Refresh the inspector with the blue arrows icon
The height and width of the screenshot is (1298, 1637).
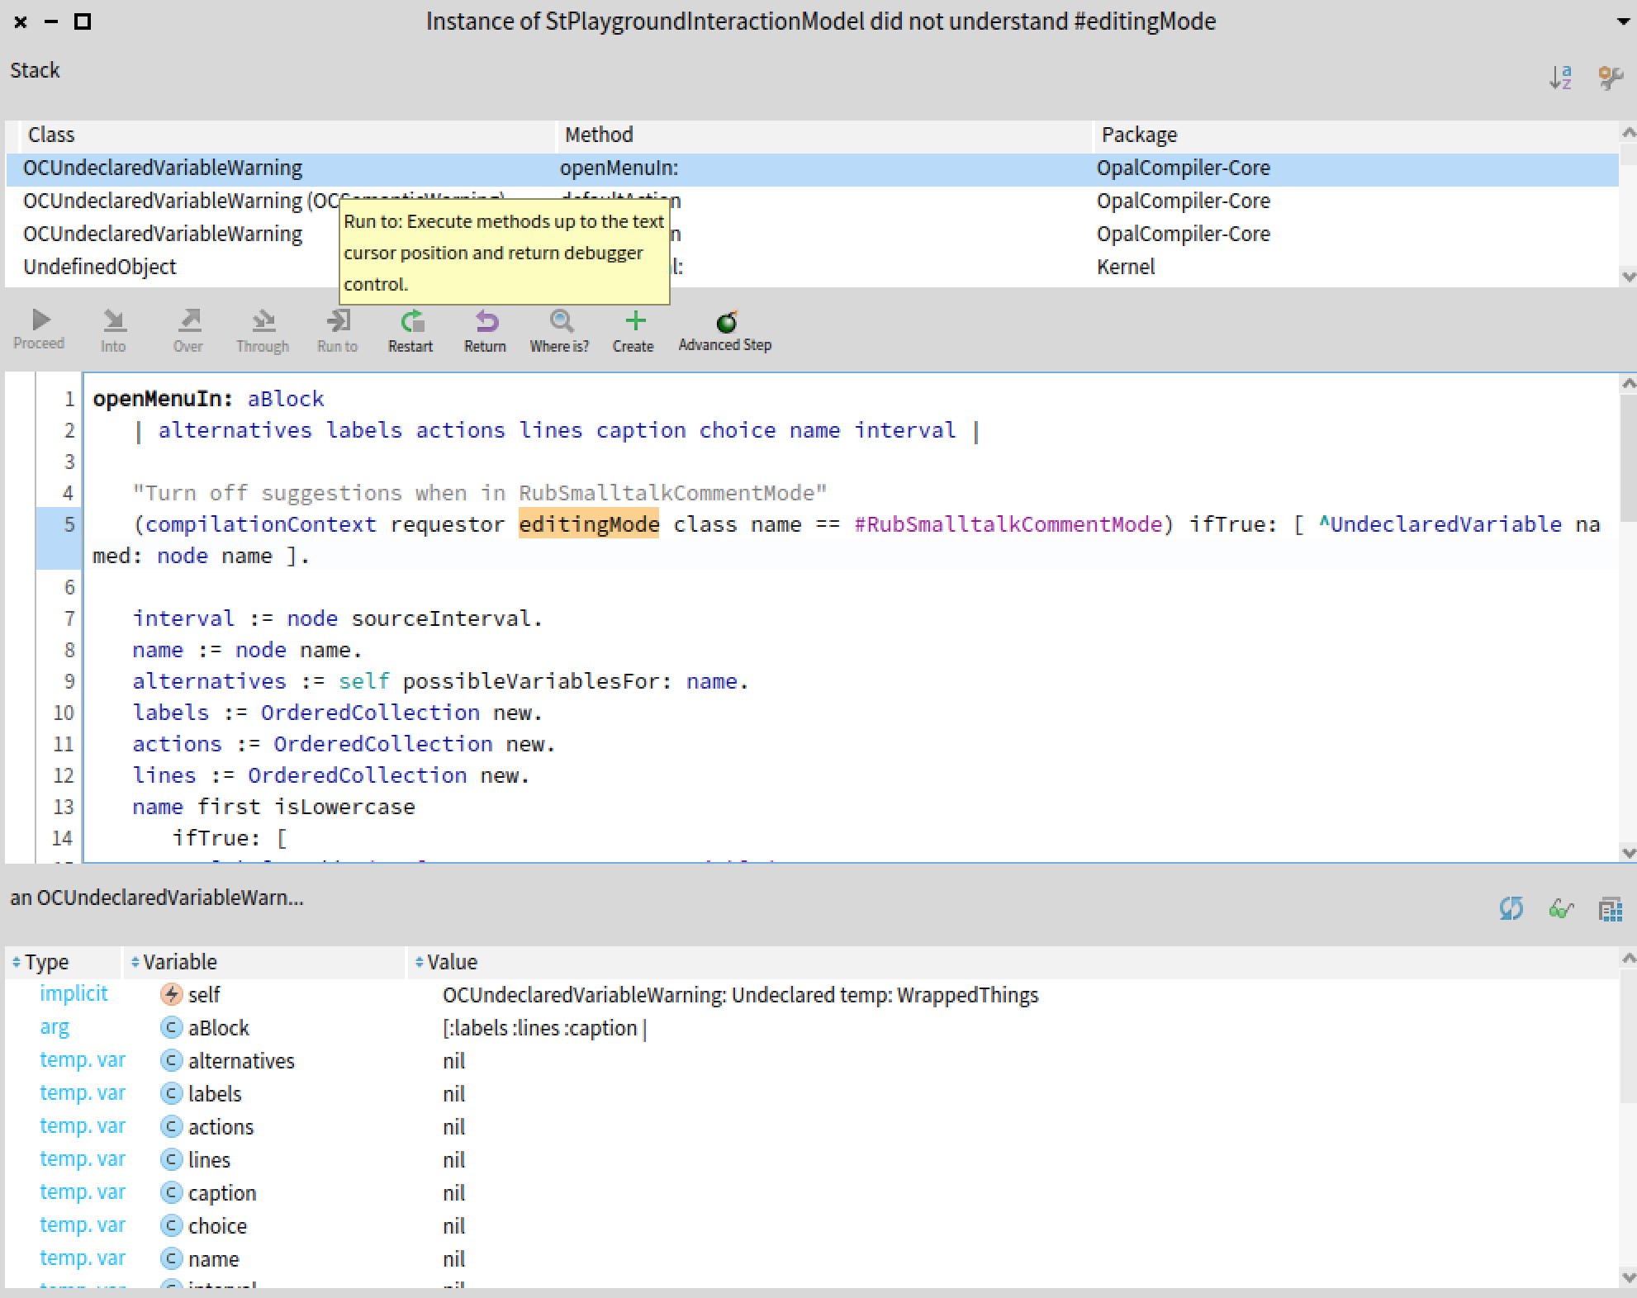[1511, 908]
